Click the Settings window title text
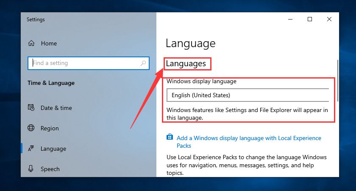 [x=36, y=20]
